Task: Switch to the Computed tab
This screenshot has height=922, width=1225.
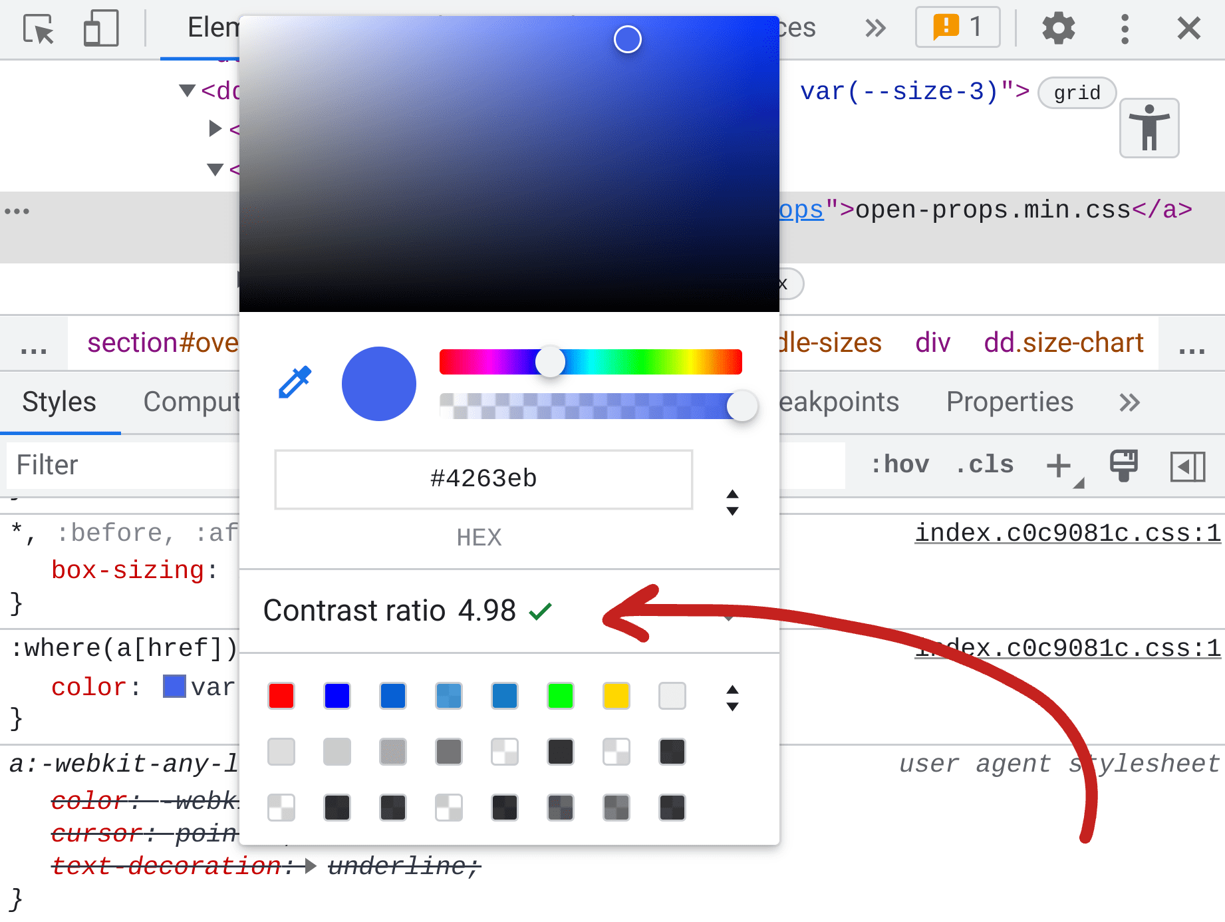Action: 193,402
